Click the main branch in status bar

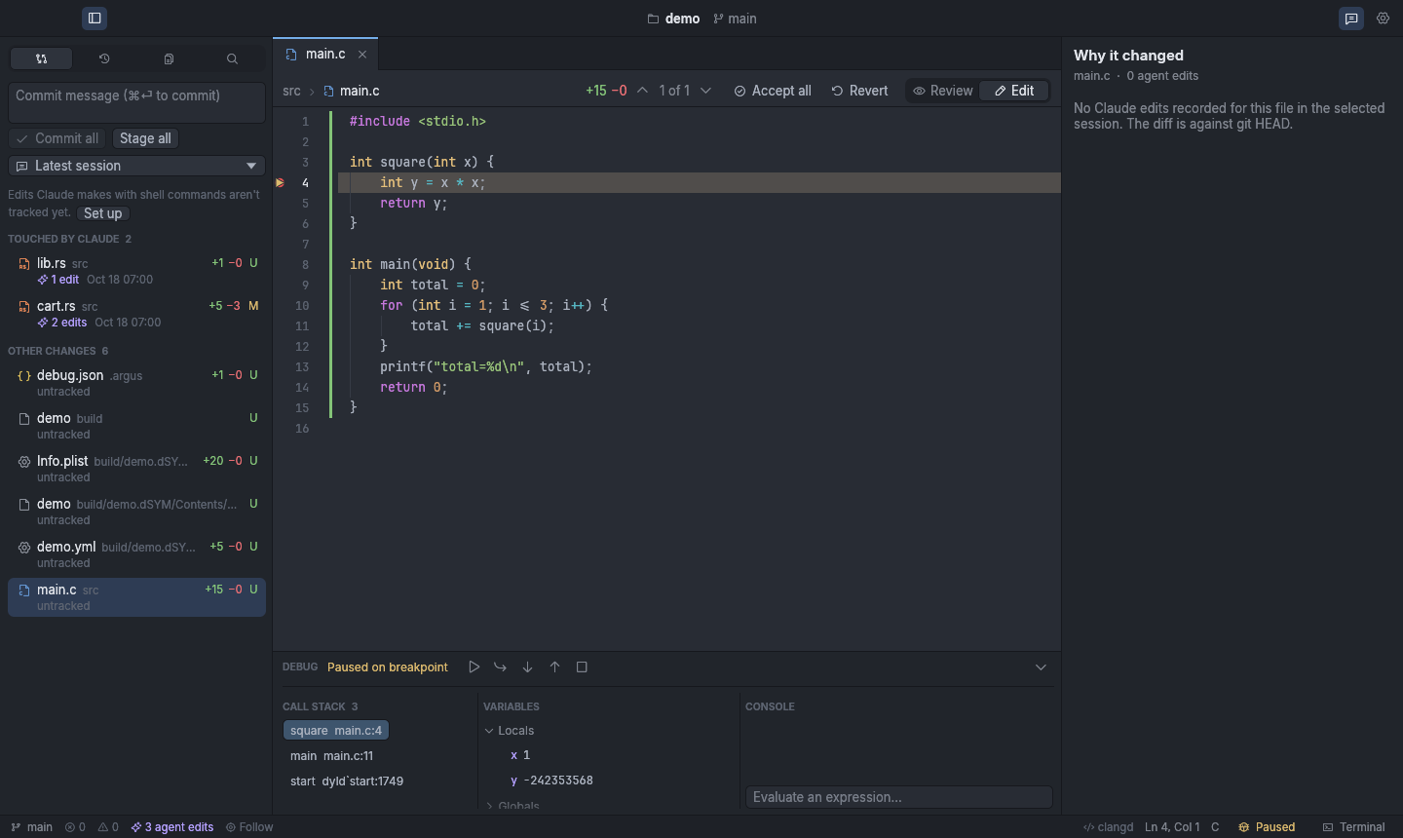point(31,827)
